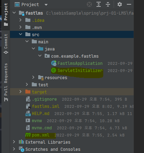
Task: Select the fastlms project root row
Action: tap(72, 13)
